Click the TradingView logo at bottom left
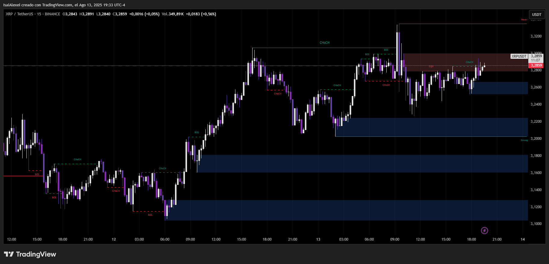The width and height of the screenshot is (549, 264). [x=30, y=254]
